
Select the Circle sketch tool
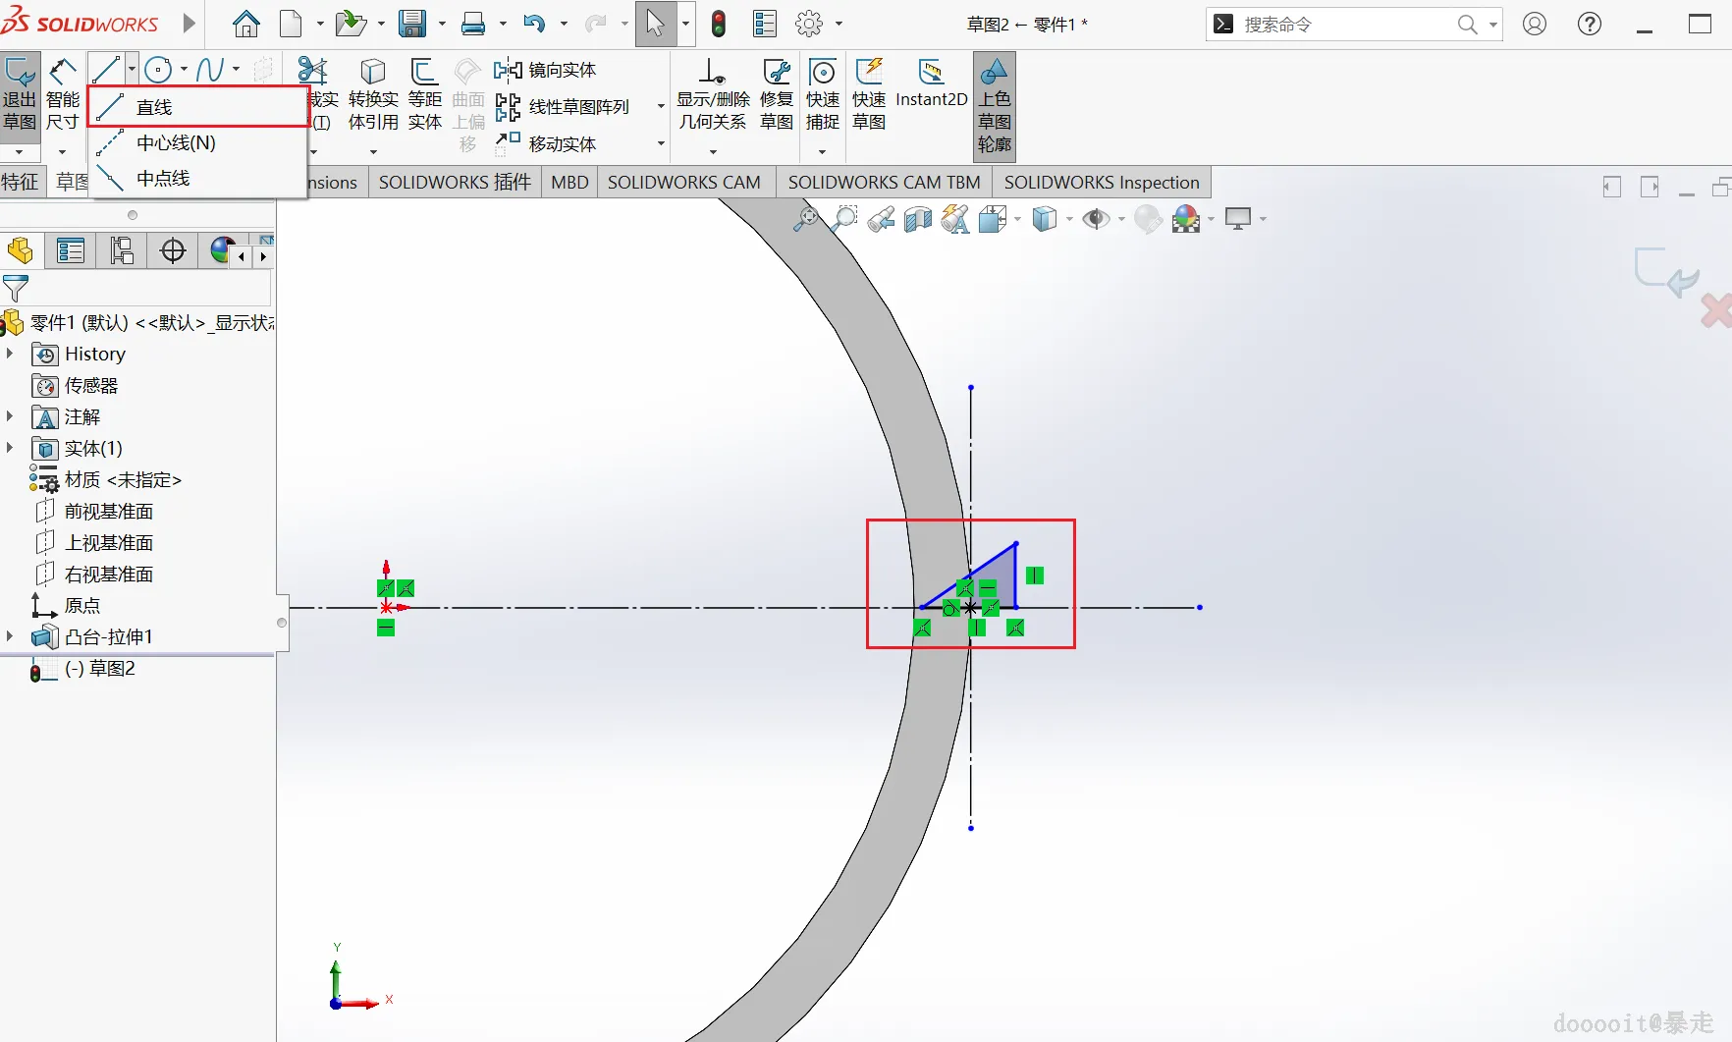pos(158,70)
